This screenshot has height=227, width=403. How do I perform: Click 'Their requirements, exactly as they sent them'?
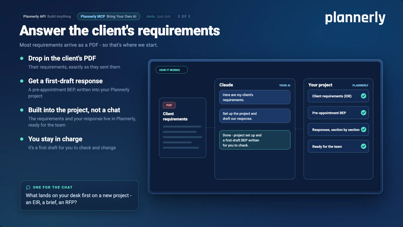(74, 67)
